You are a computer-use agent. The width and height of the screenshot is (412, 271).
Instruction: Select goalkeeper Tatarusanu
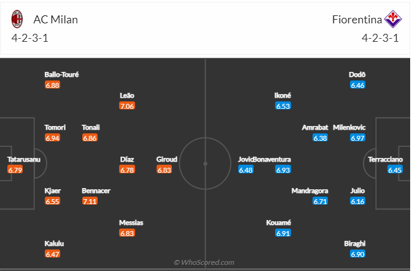pos(24,159)
